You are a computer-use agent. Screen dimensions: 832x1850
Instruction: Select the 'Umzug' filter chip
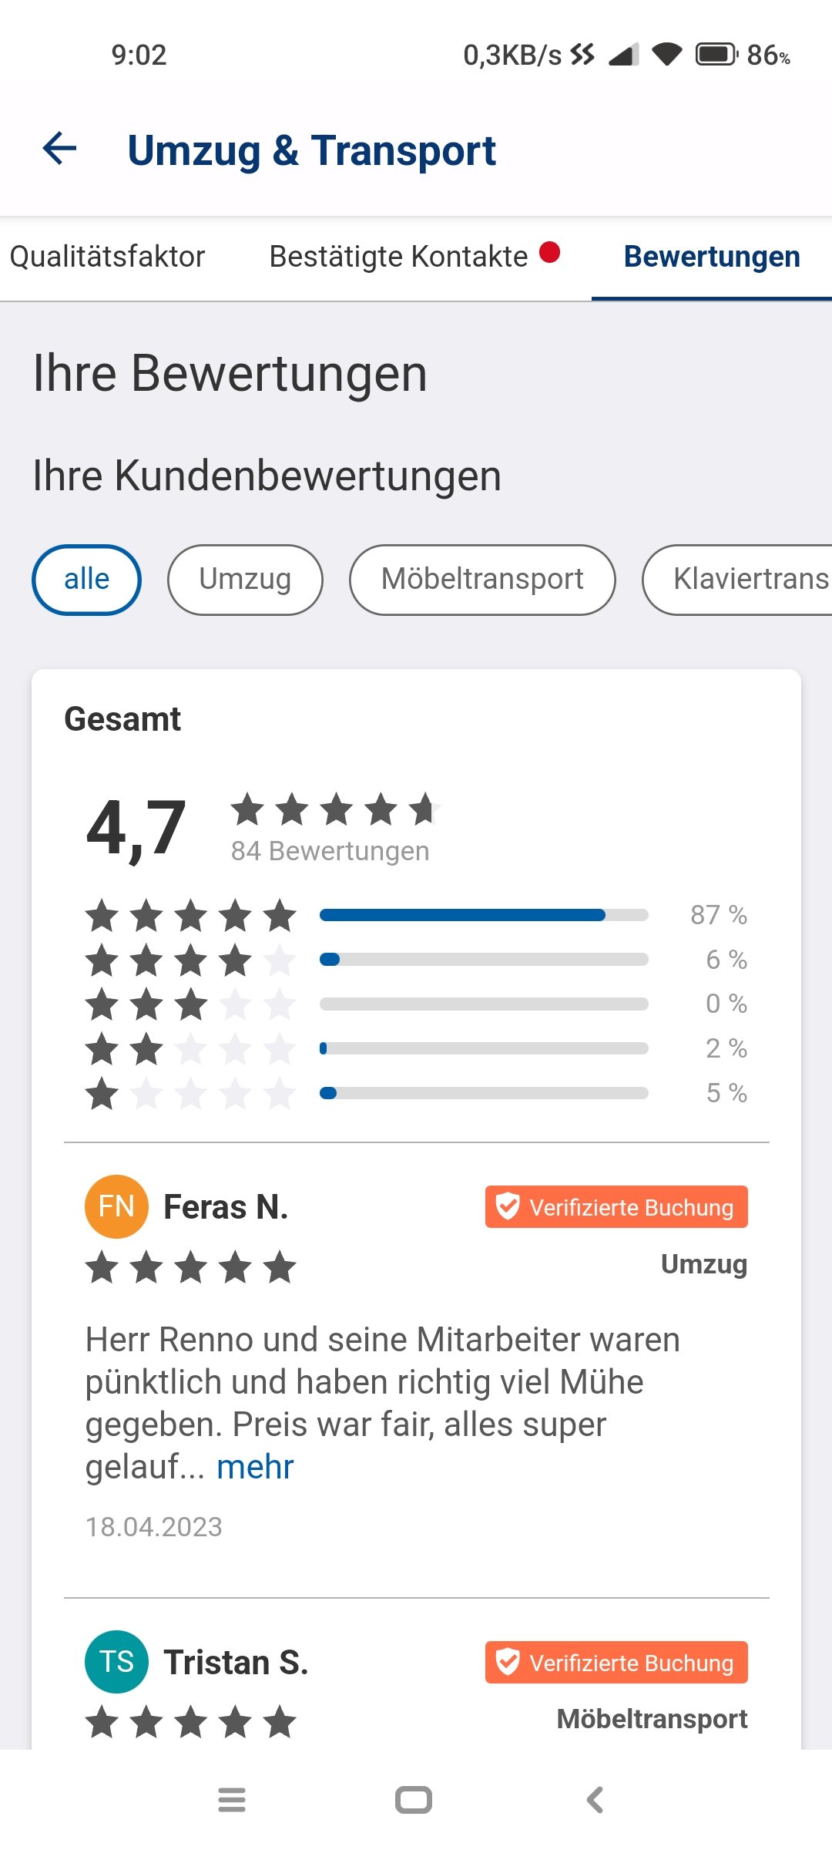(x=245, y=580)
